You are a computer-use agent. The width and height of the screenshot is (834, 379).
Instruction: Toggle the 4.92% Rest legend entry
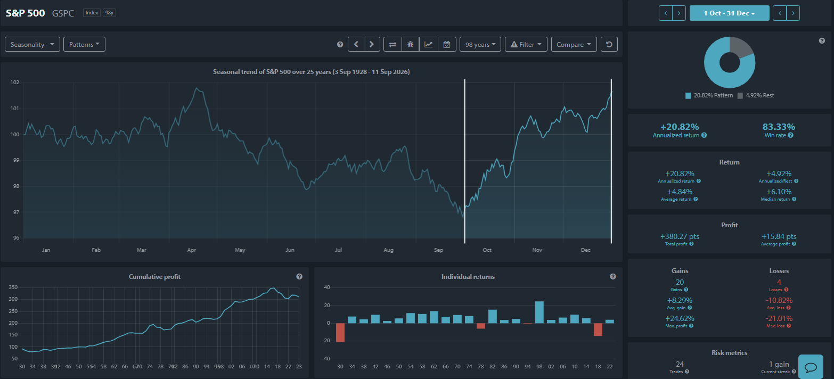[756, 95]
